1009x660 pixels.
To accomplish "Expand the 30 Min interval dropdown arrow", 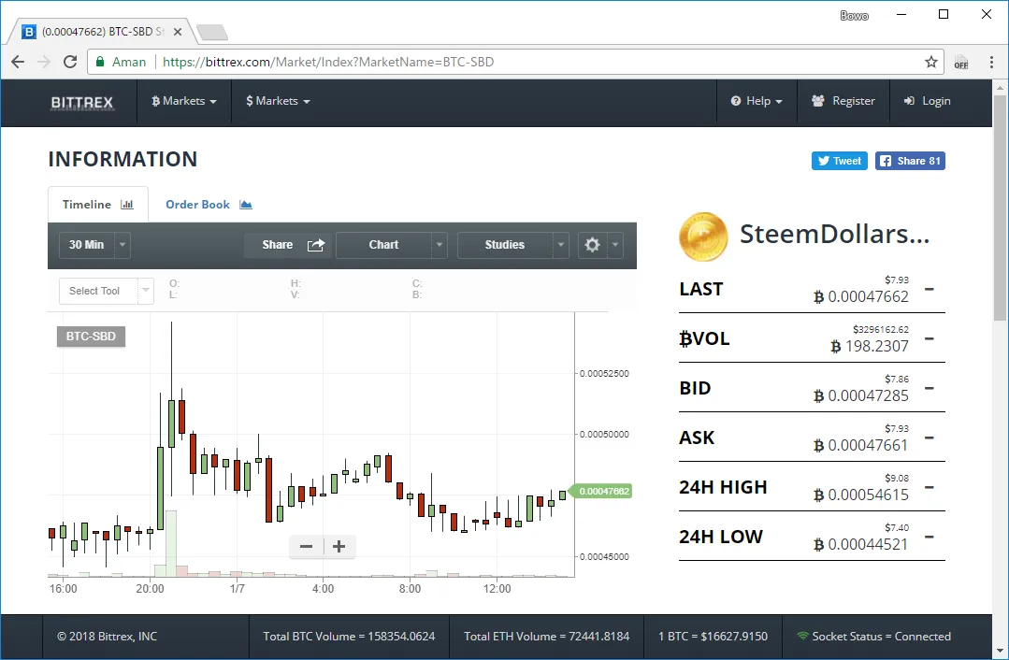I will (x=123, y=245).
